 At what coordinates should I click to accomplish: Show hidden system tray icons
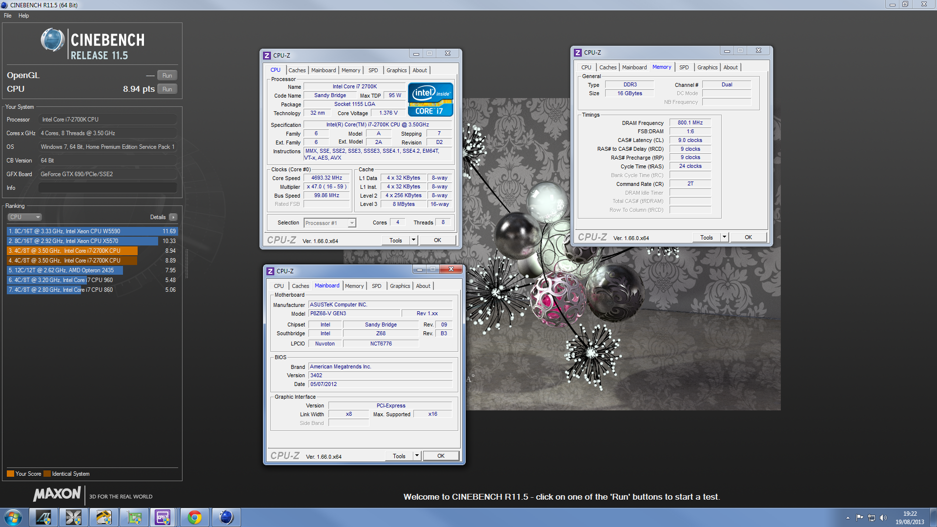coord(848,518)
